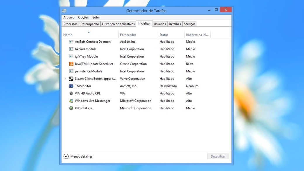Click the ArcSoft Connect Daemon icon
Viewport: 304px width, 171px height.
[x=71, y=42]
